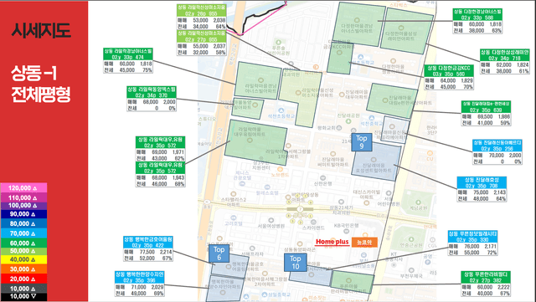Click the Home plus logo on map
This screenshot has width=536, height=302.
pyautogui.click(x=332, y=242)
